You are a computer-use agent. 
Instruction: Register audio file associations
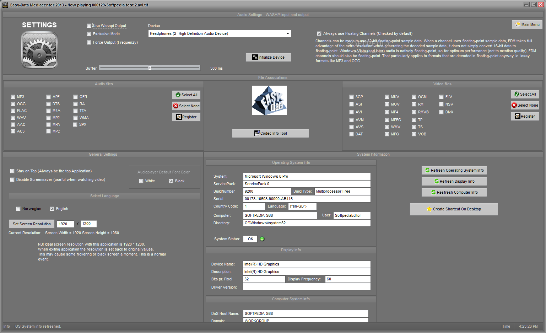pyautogui.click(x=186, y=117)
